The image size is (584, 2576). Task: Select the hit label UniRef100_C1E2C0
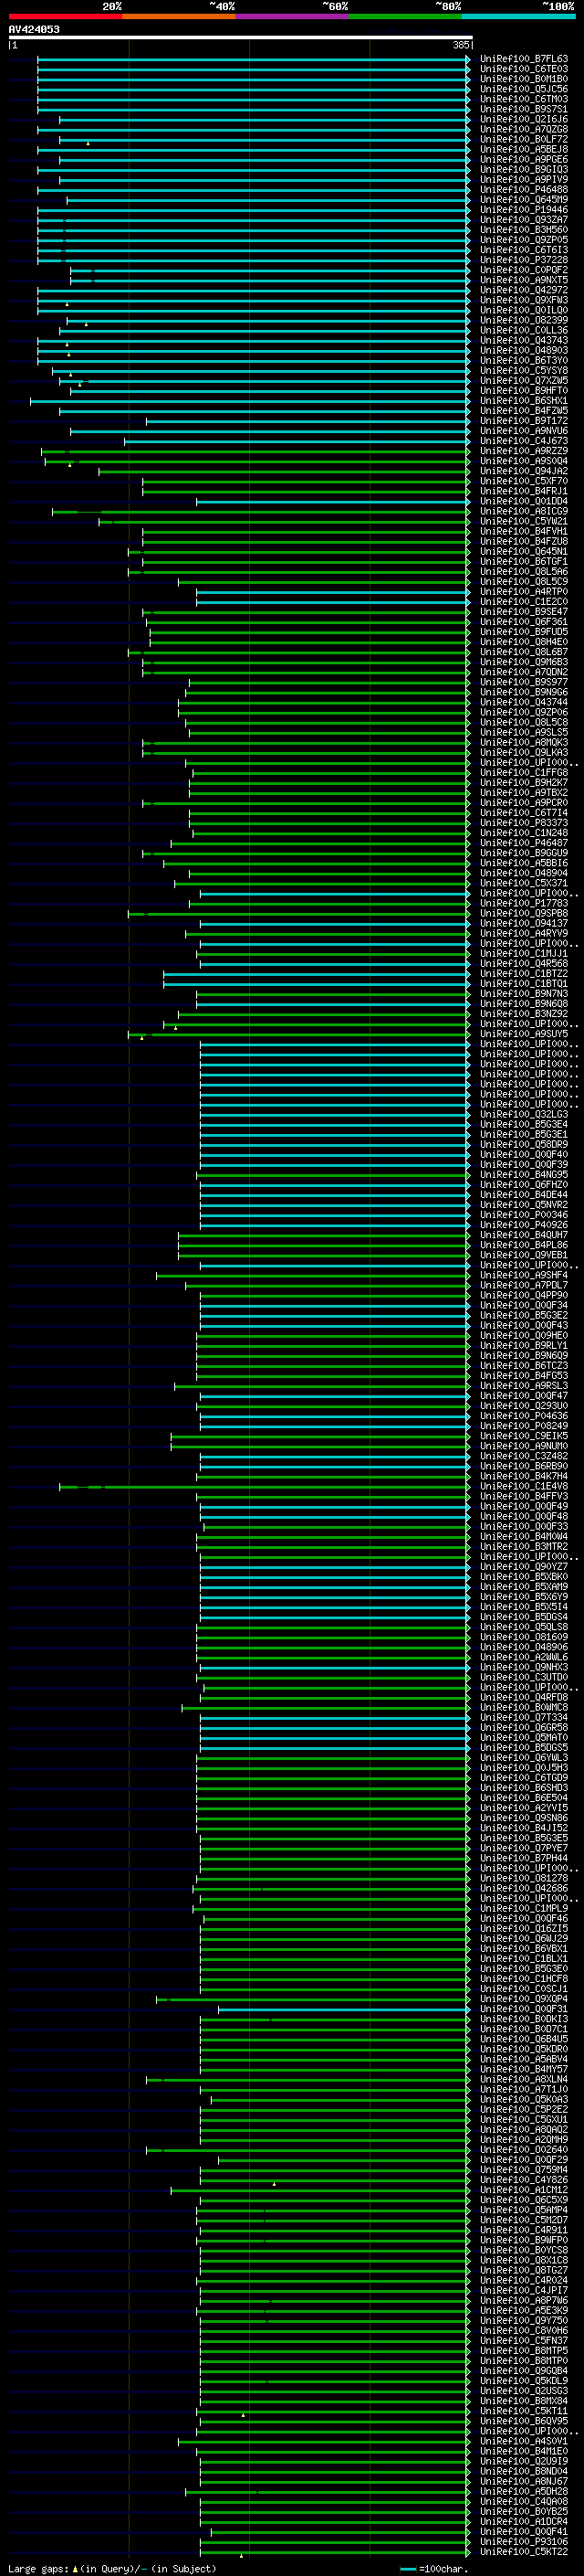pyautogui.click(x=523, y=601)
